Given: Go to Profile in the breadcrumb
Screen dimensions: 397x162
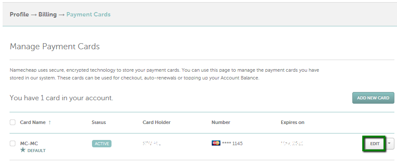Looking at the screenshot, I should click(x=19, y=15).
